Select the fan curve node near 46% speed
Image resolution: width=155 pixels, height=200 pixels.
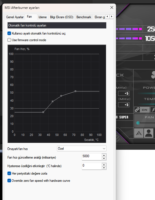click(61, 96)
